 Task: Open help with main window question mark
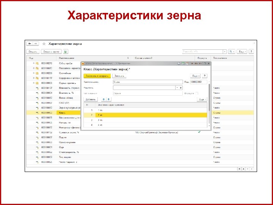tap(251, 52)
